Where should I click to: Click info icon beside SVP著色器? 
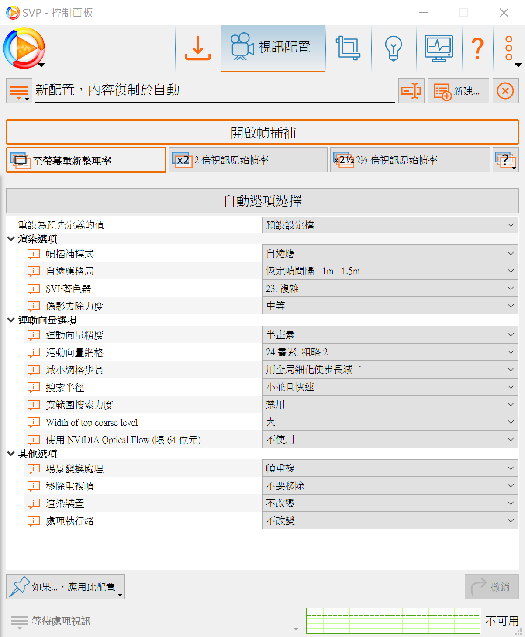[34, 289]
